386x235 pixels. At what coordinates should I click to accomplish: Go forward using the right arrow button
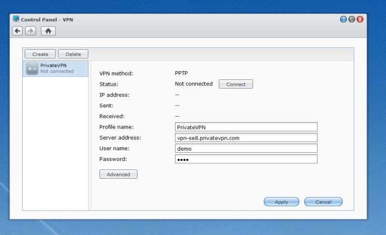pyautogui.click(x=30, y=31)
